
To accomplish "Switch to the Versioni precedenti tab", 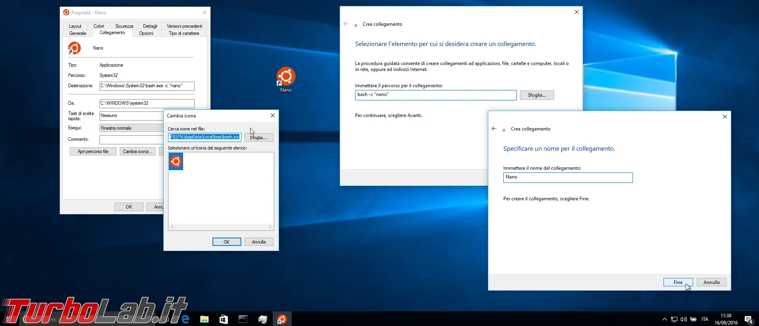I will pos(184,26).
